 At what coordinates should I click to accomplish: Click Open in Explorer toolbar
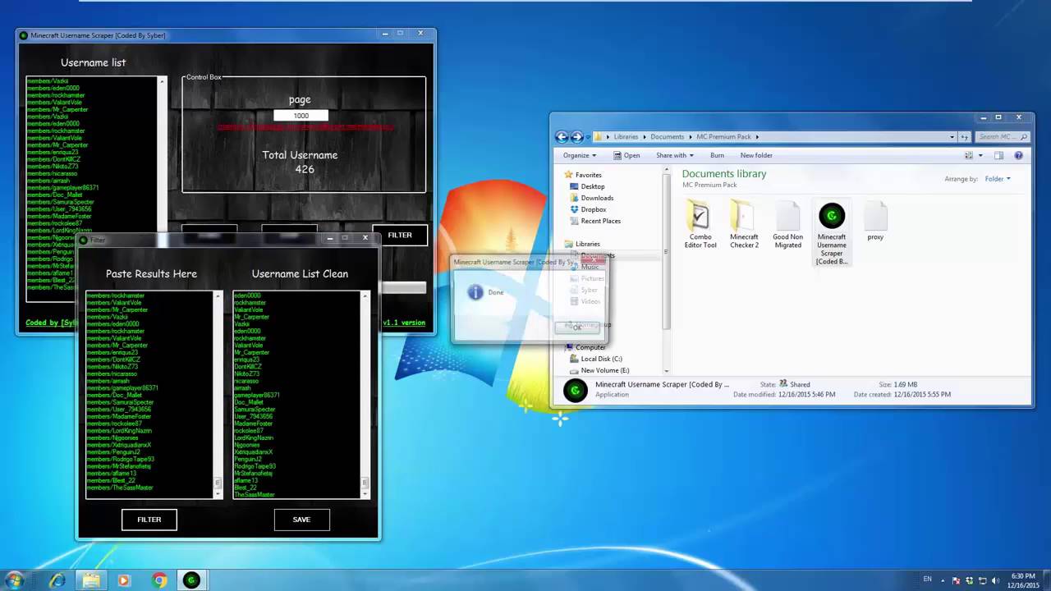626,155
